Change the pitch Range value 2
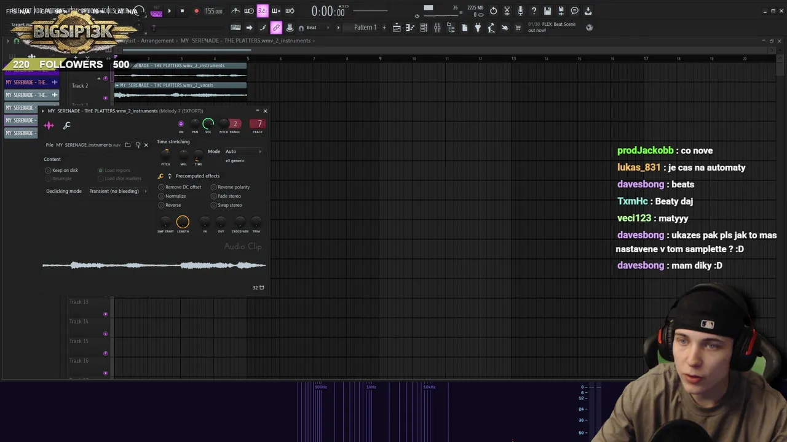The image size is (787, 442). point(235,123)
